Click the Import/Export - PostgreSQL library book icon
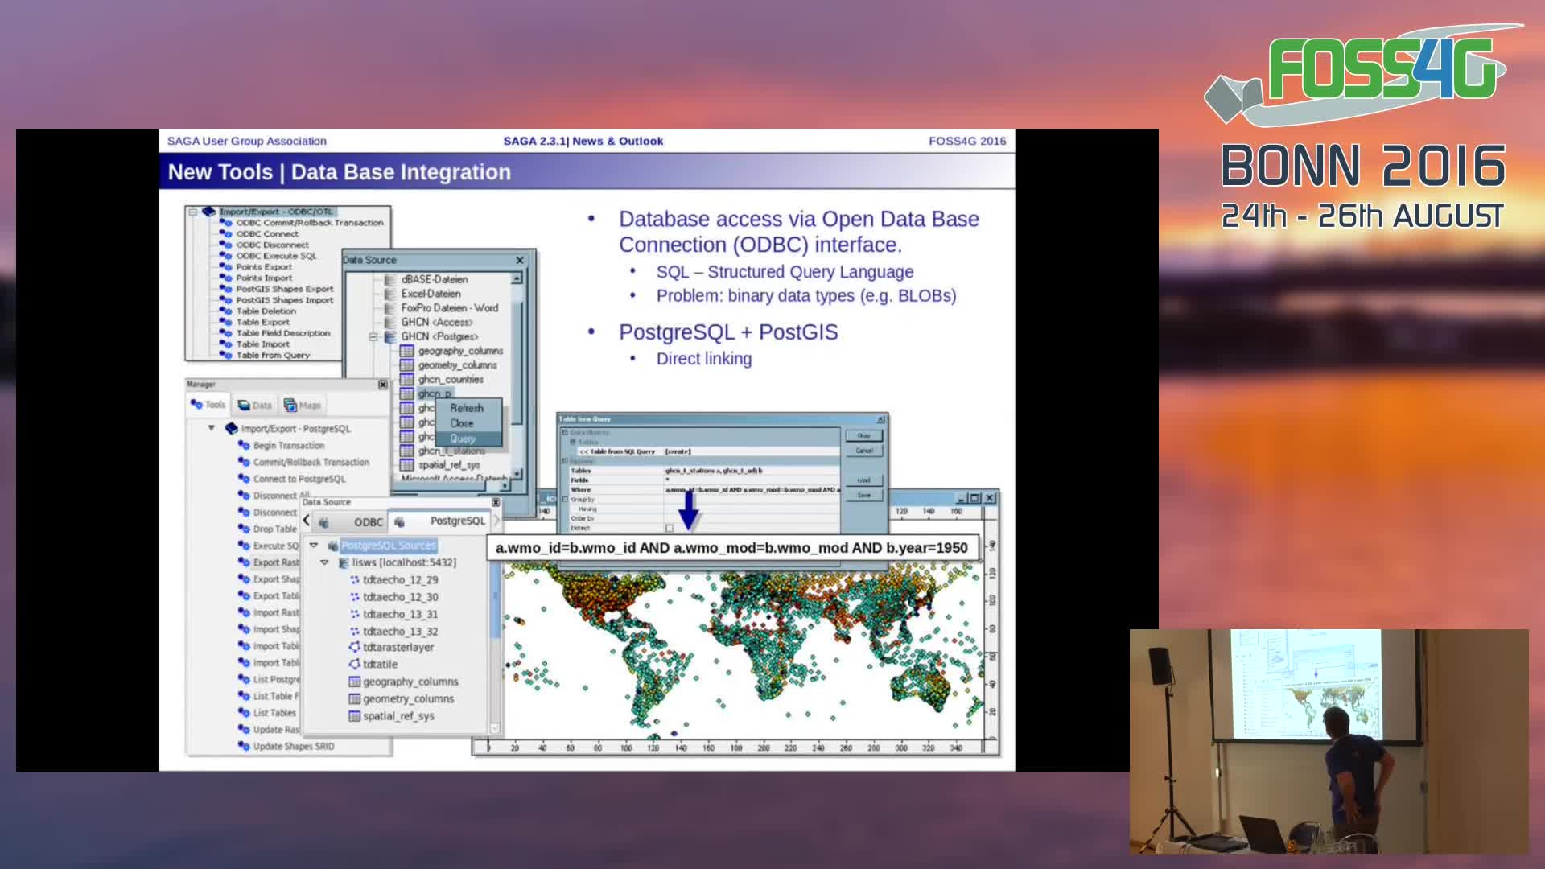Image resolution: width=1545 pixels, height=869 pixels. [x=232, y=428]
